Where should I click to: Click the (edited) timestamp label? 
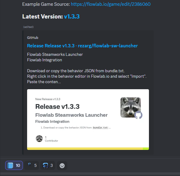pos(28,27)
